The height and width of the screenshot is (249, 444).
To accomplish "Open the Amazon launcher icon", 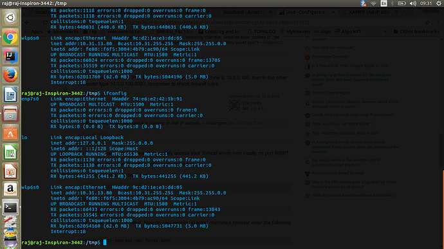I will coord(10,189).
